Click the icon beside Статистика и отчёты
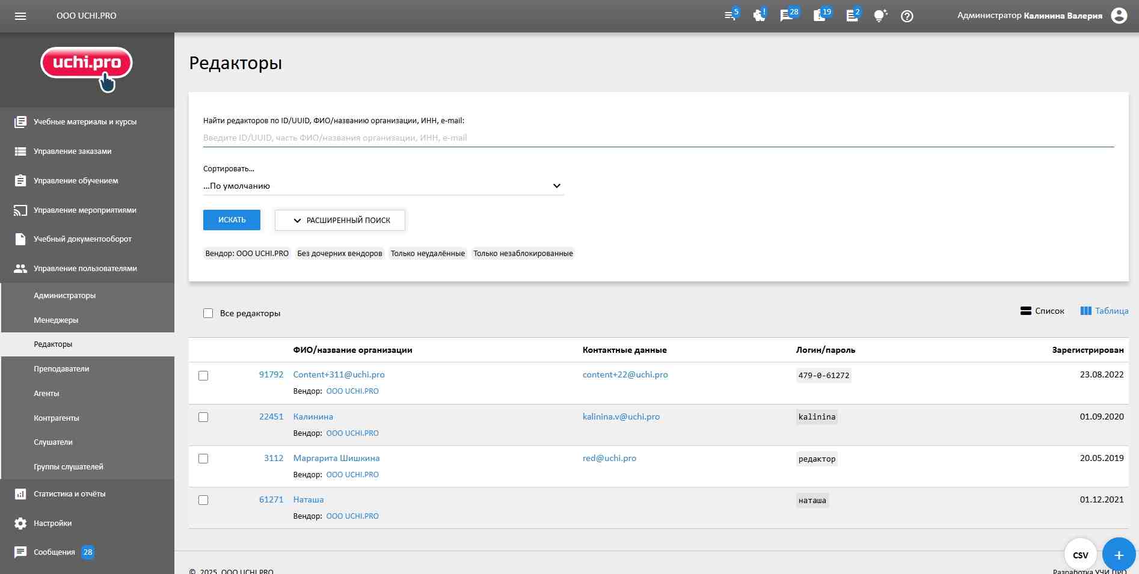Image resolution: width=1139 pixels, height=574 pixels. [x=20, y=494]
